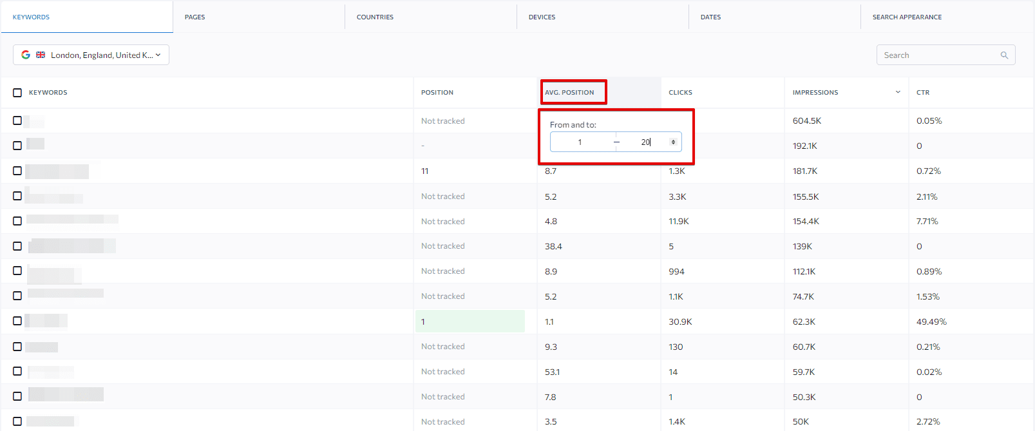The width and height of the screenshot is (1035, 431).
Task: Check the box for the 59.7K impressions row
Action: coord(17,371)
